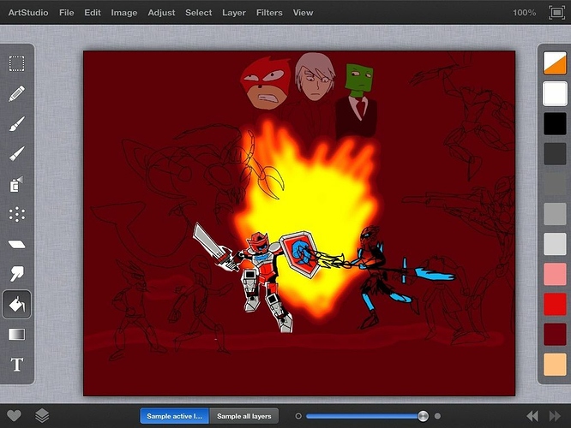Image resolution: width=571 pixels, height=428 pixels.
Task: Pick the dark maroon color swatch
Action: point(555,334)
